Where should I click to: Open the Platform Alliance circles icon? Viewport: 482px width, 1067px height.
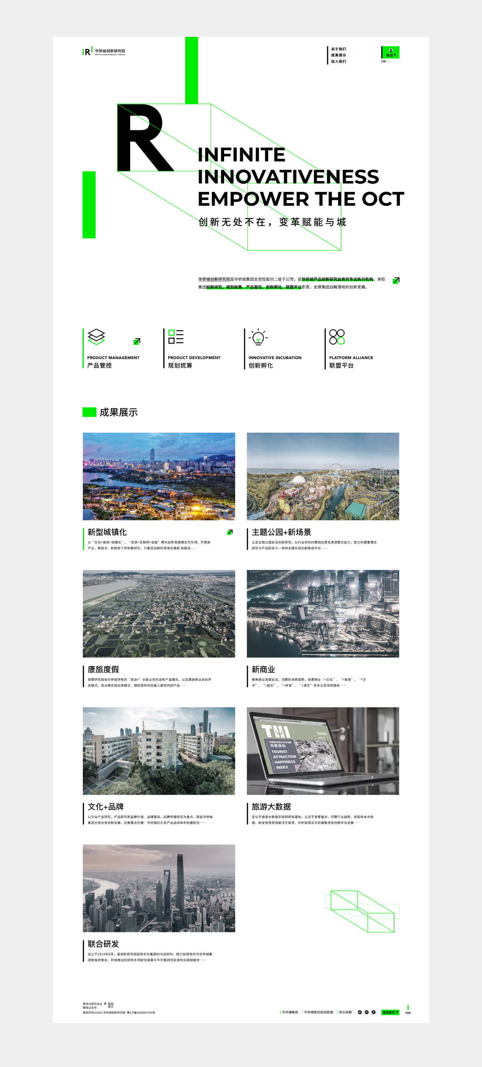tap(337, 337)
